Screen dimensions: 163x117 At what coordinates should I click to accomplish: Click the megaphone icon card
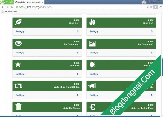92,86
